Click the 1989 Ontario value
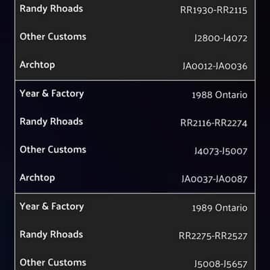Image resolution: width=270 pixels, height=270 pixels. point(219,208)
